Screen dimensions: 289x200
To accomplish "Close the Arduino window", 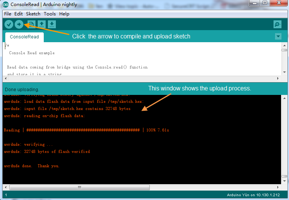I will pyautogui.click(x=279, y=3).
